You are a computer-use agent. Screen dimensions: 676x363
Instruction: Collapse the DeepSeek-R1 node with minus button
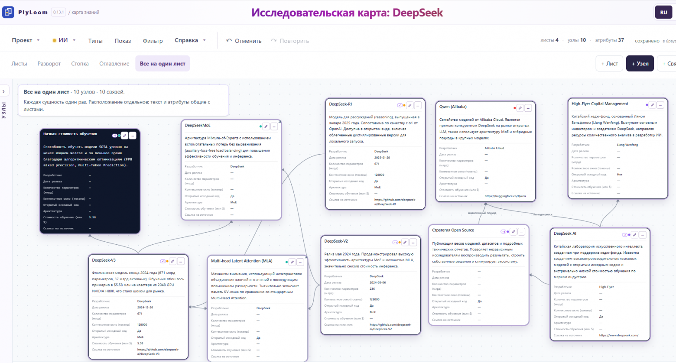(418, 105)
